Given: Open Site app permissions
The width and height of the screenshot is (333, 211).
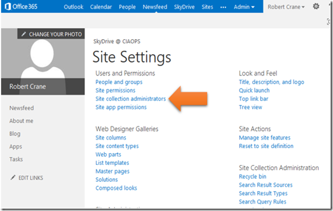Looking at the screenshot, I should pyautogui.click(x=121, y=107).
